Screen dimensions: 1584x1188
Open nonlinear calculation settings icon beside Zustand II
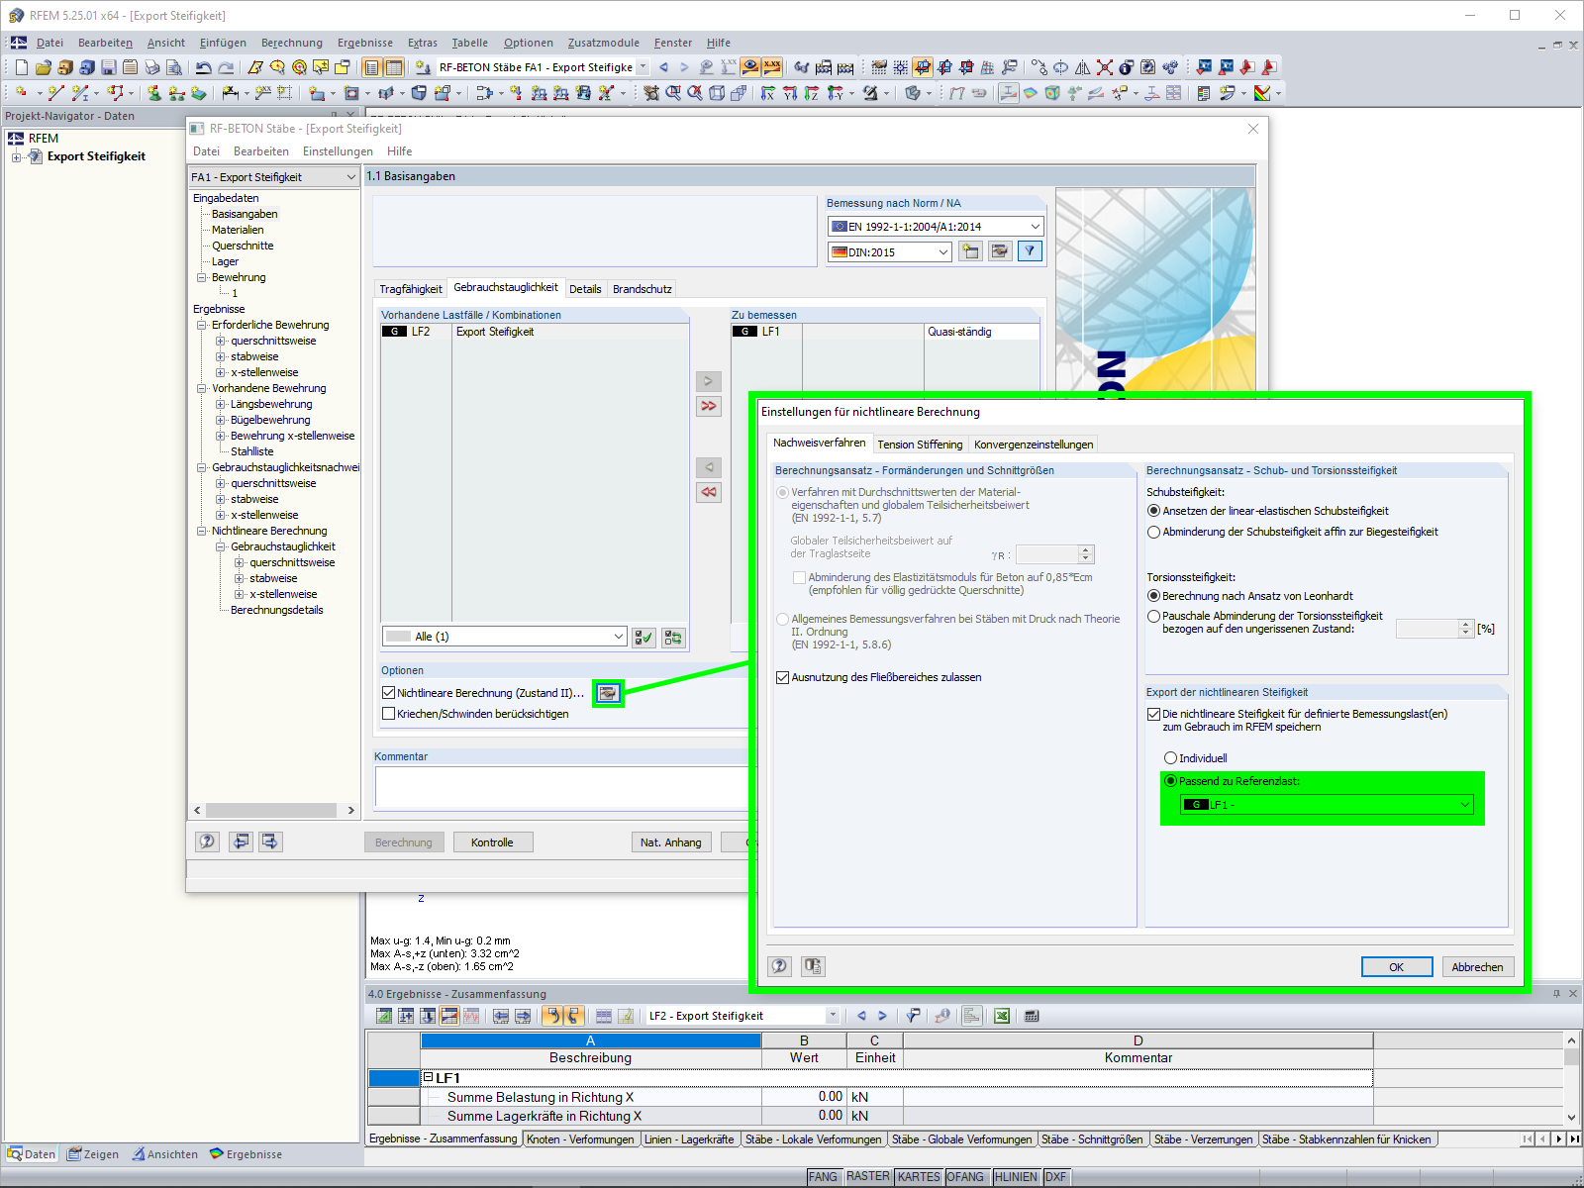(608, 693)
